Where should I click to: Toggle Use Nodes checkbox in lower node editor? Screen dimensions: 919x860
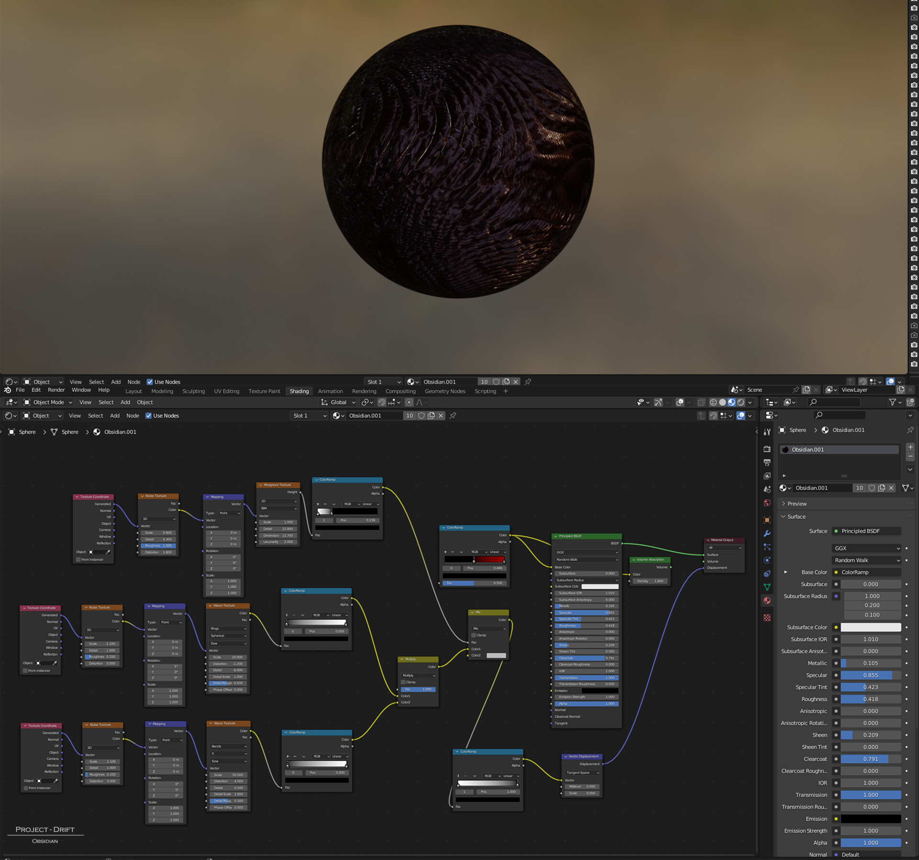pyautogui.click(x=148, y=416)
